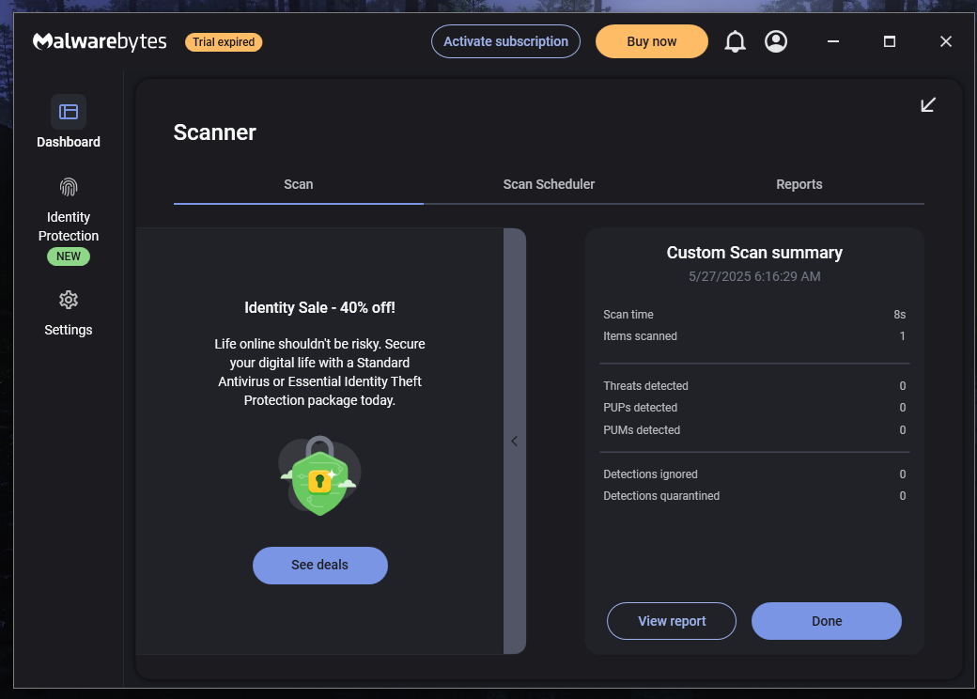Open the Dashboard sidebar icon
Viewport: 977px width, 699px height.
click(x=69, y=112)
